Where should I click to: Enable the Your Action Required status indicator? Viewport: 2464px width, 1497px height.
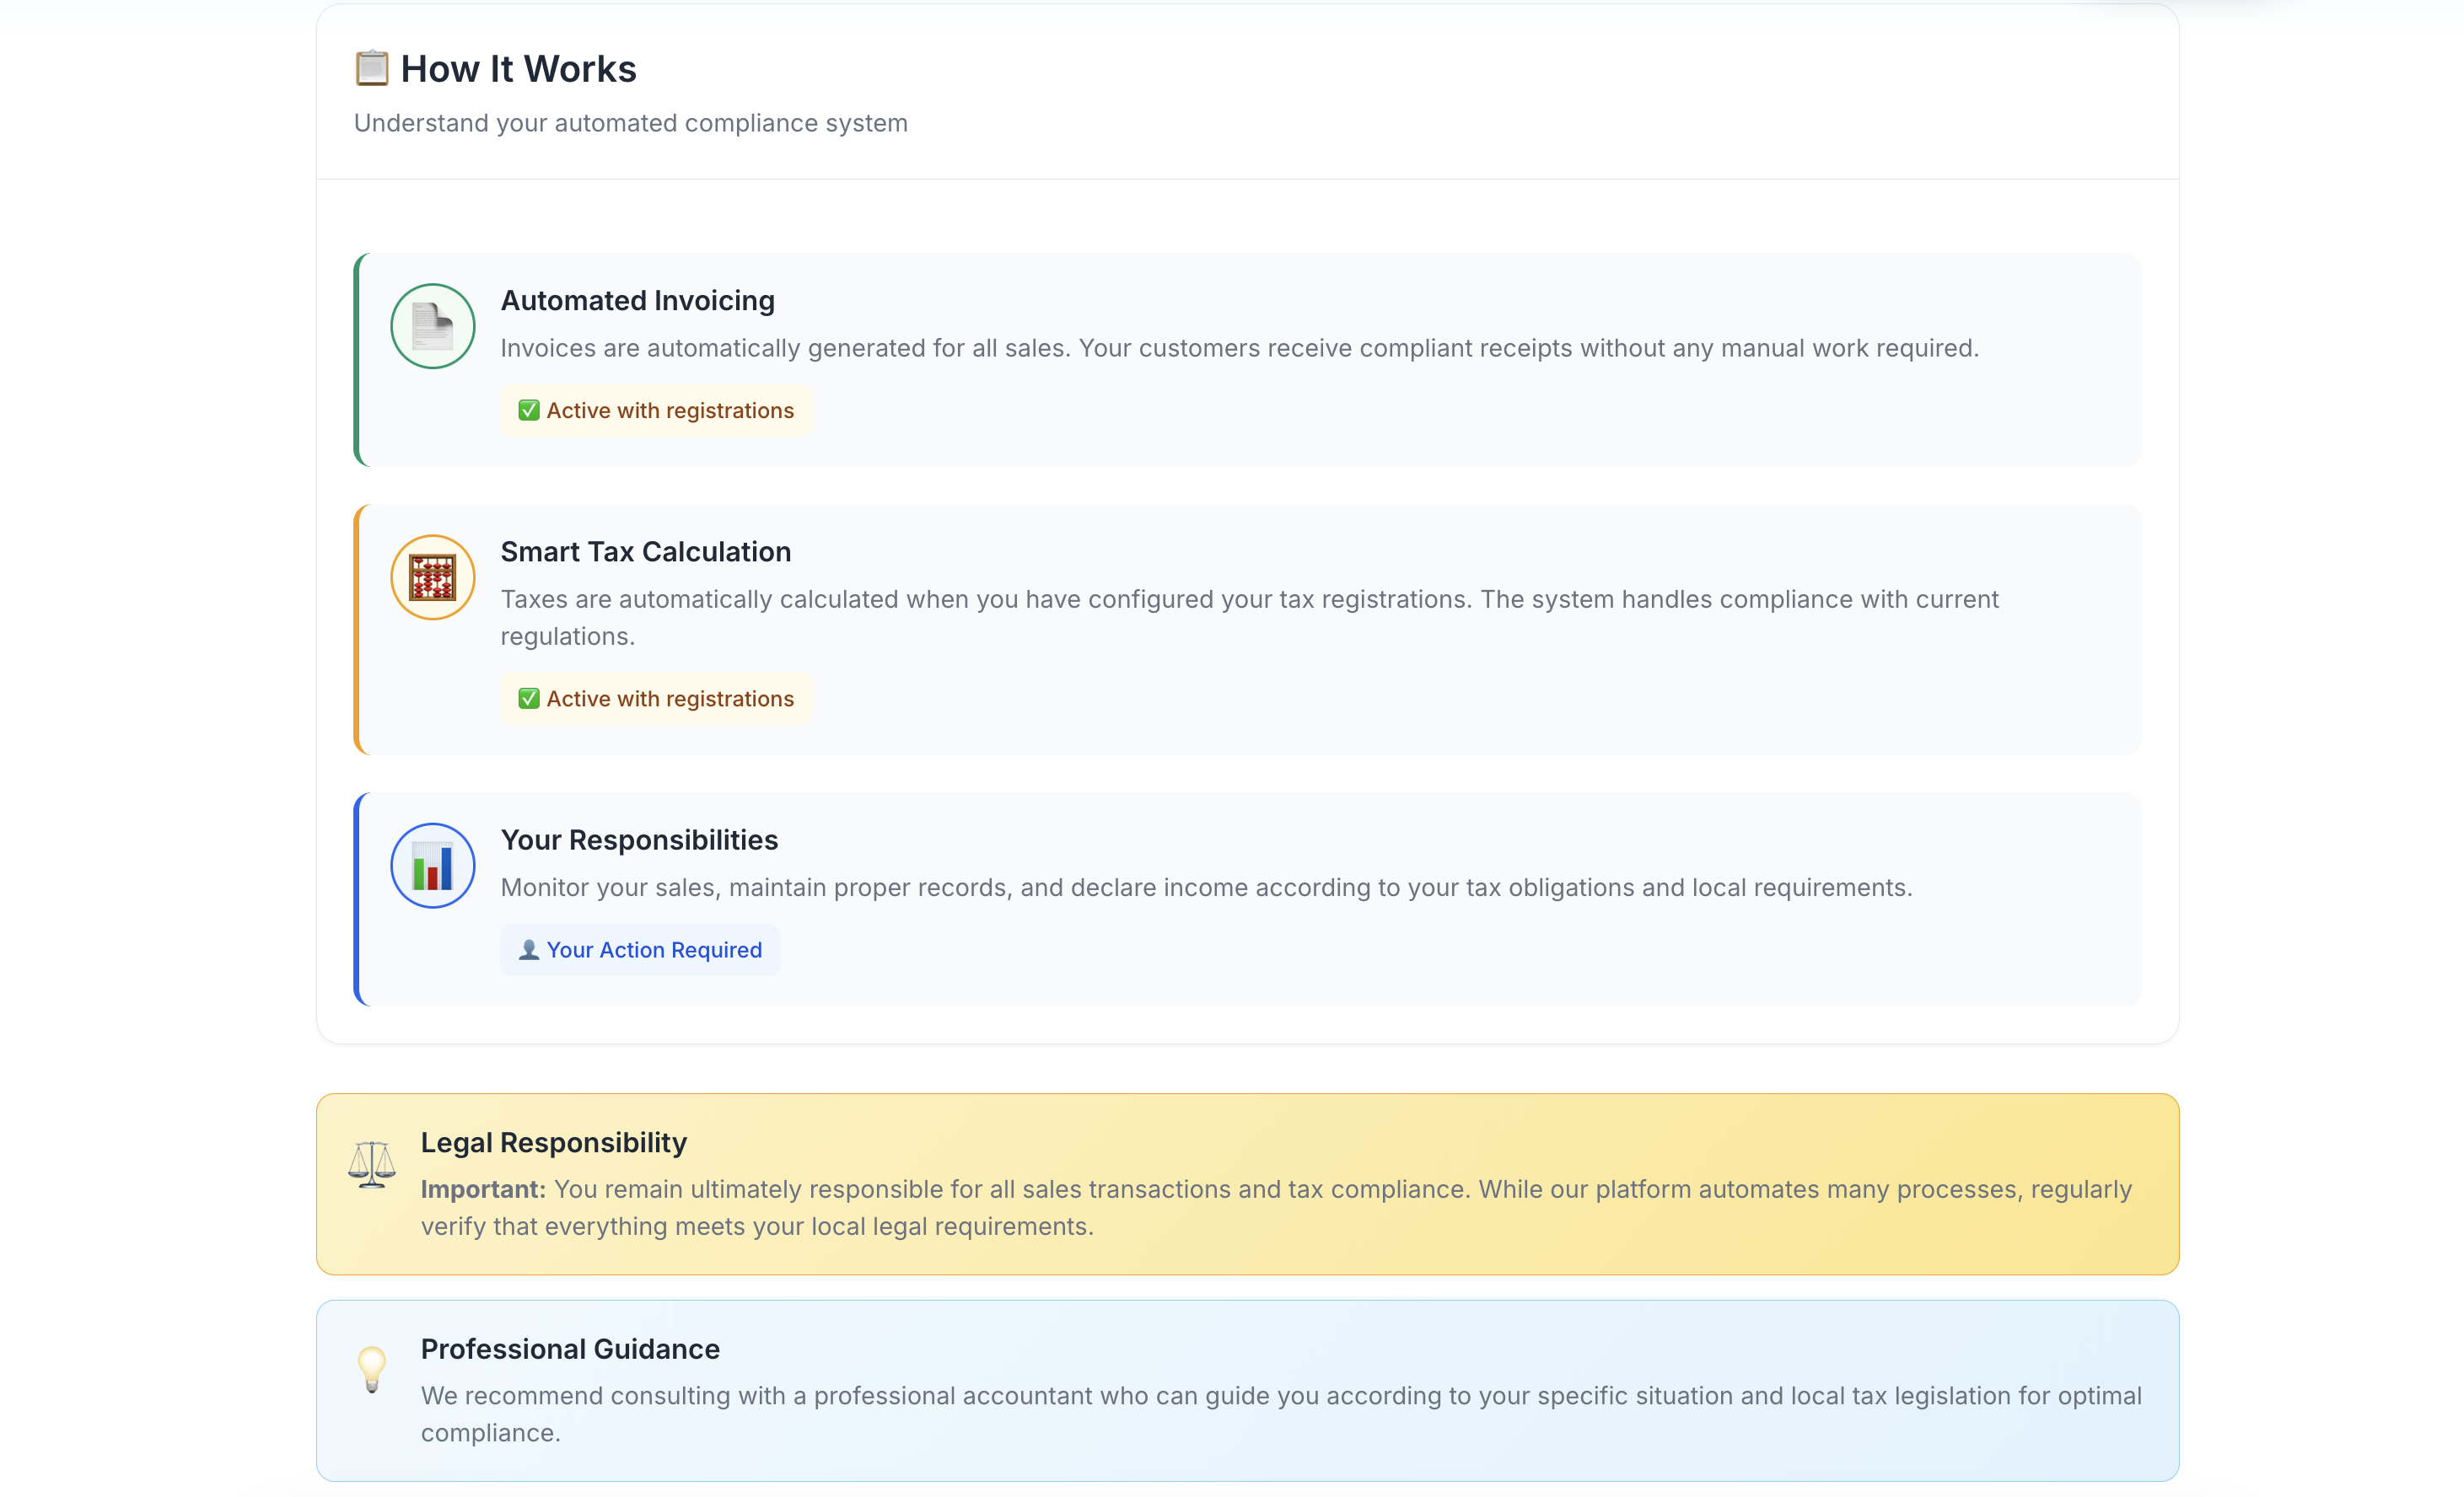[x=640, y=949]
